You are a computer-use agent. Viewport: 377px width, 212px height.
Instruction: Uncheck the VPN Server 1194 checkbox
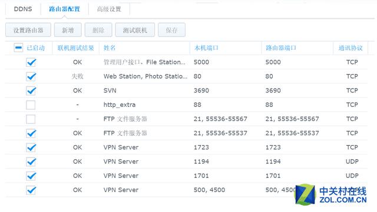tap(31, 161)
